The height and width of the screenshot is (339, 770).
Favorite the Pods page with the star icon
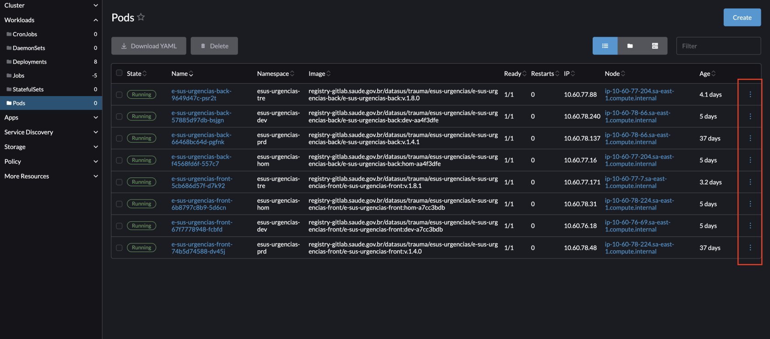[x=141, y=17]
